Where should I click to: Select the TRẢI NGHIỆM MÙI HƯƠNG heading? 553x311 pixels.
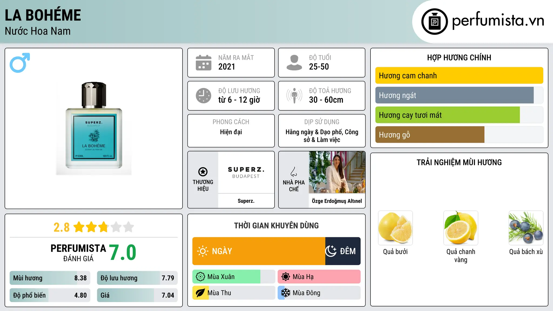[459, 162]
